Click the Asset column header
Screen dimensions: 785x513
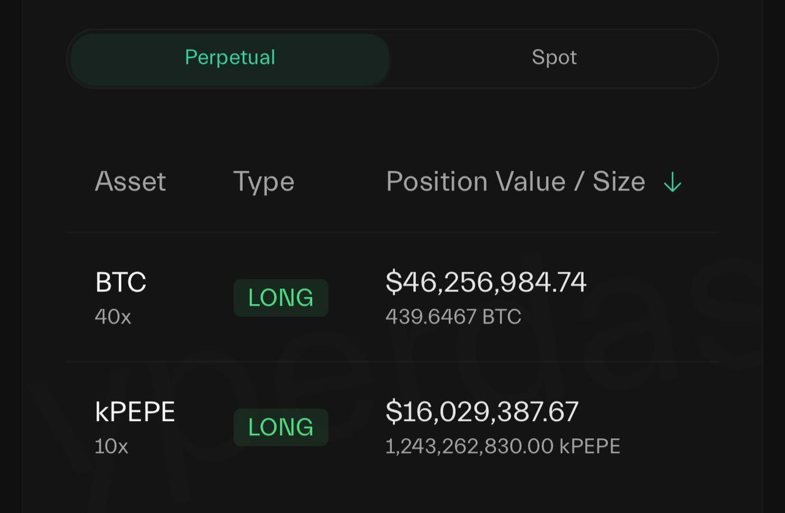(x=131, y=182)
